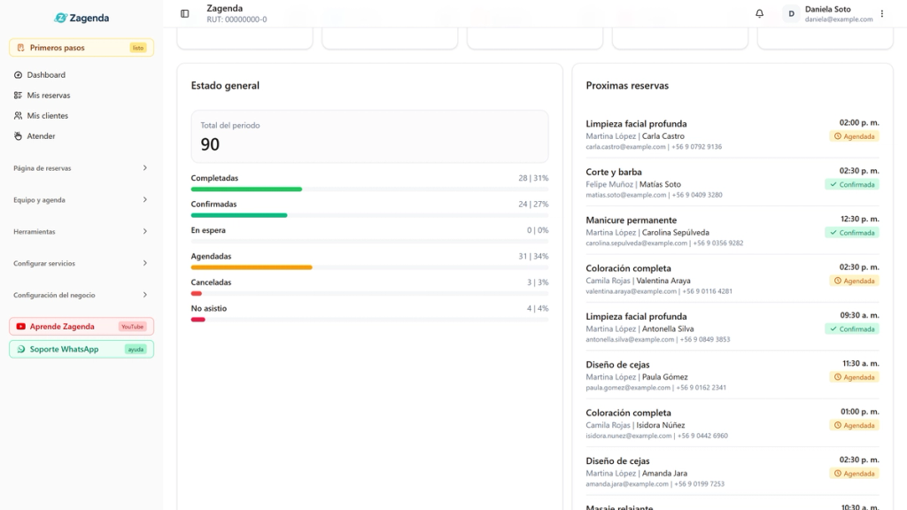Open Valentina Araya's Coloración completa reservation

coord(733,279)
